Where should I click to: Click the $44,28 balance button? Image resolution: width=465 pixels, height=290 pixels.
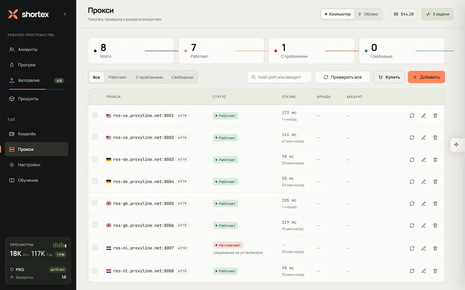pyautogui.click(x=404, y=14)
